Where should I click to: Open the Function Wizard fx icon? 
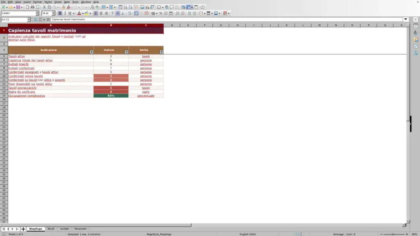[x=35, y=20]
